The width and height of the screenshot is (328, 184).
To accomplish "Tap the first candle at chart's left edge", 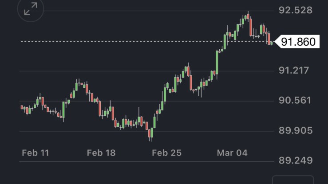I will pyautogui.click(x=22, y=107).
